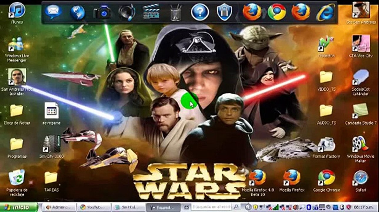This screenshot has width=379, height=212.
Task: Select the VIDEO_TS folder
Action: pyautogui.click(x=326, y=81)
